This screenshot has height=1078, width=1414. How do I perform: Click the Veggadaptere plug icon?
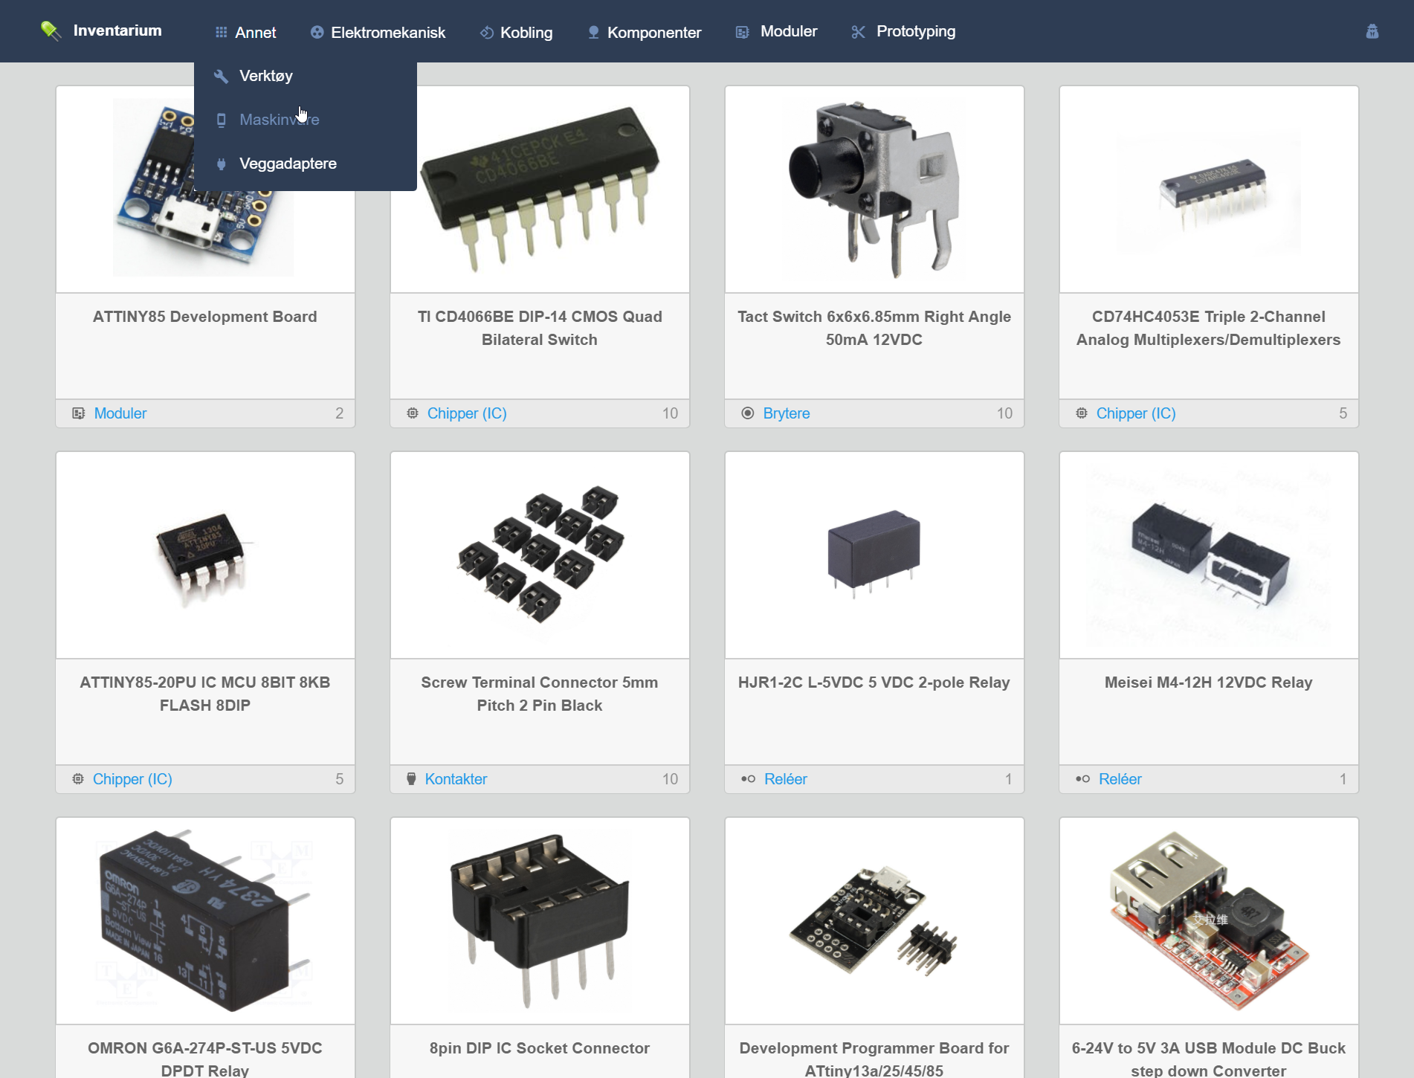coord(221,164)
